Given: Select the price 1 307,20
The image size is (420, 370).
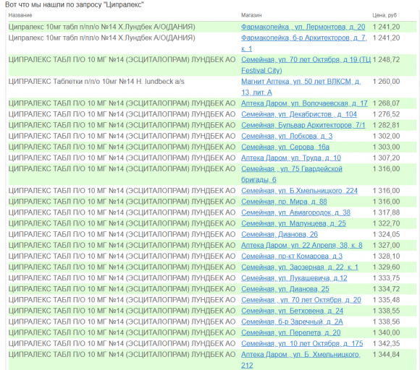Looking at the screenshot, I should pos(386,158).
